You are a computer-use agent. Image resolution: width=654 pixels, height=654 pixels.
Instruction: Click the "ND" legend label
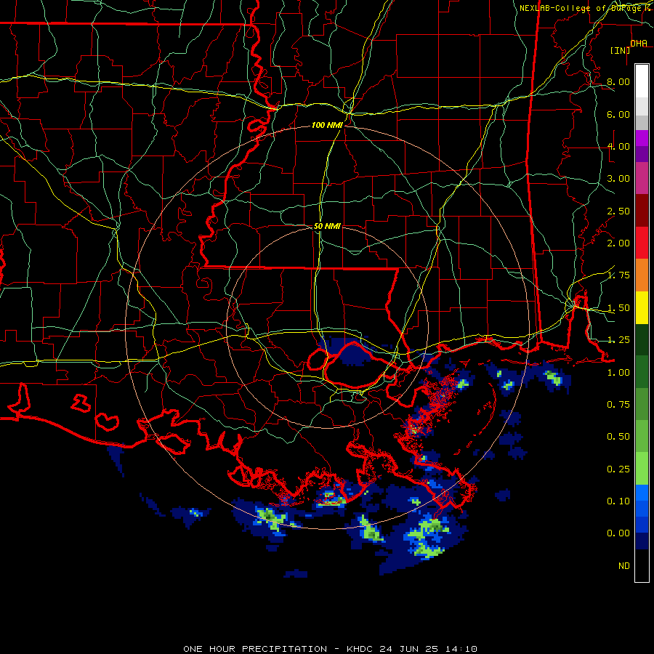click(624, 566)
